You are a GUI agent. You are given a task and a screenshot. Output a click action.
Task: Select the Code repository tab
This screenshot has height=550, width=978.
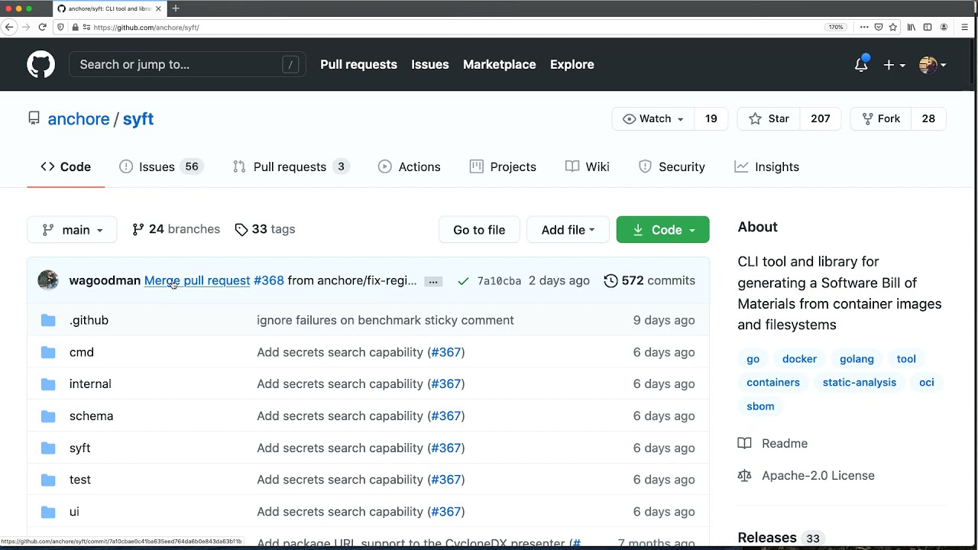66,167
